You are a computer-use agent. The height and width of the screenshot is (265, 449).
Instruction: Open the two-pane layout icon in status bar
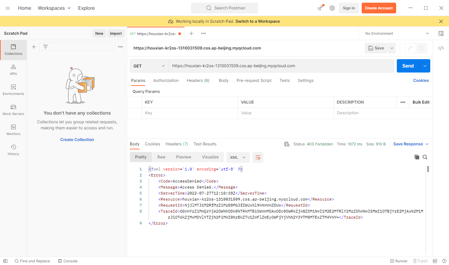tap(435, 261)
